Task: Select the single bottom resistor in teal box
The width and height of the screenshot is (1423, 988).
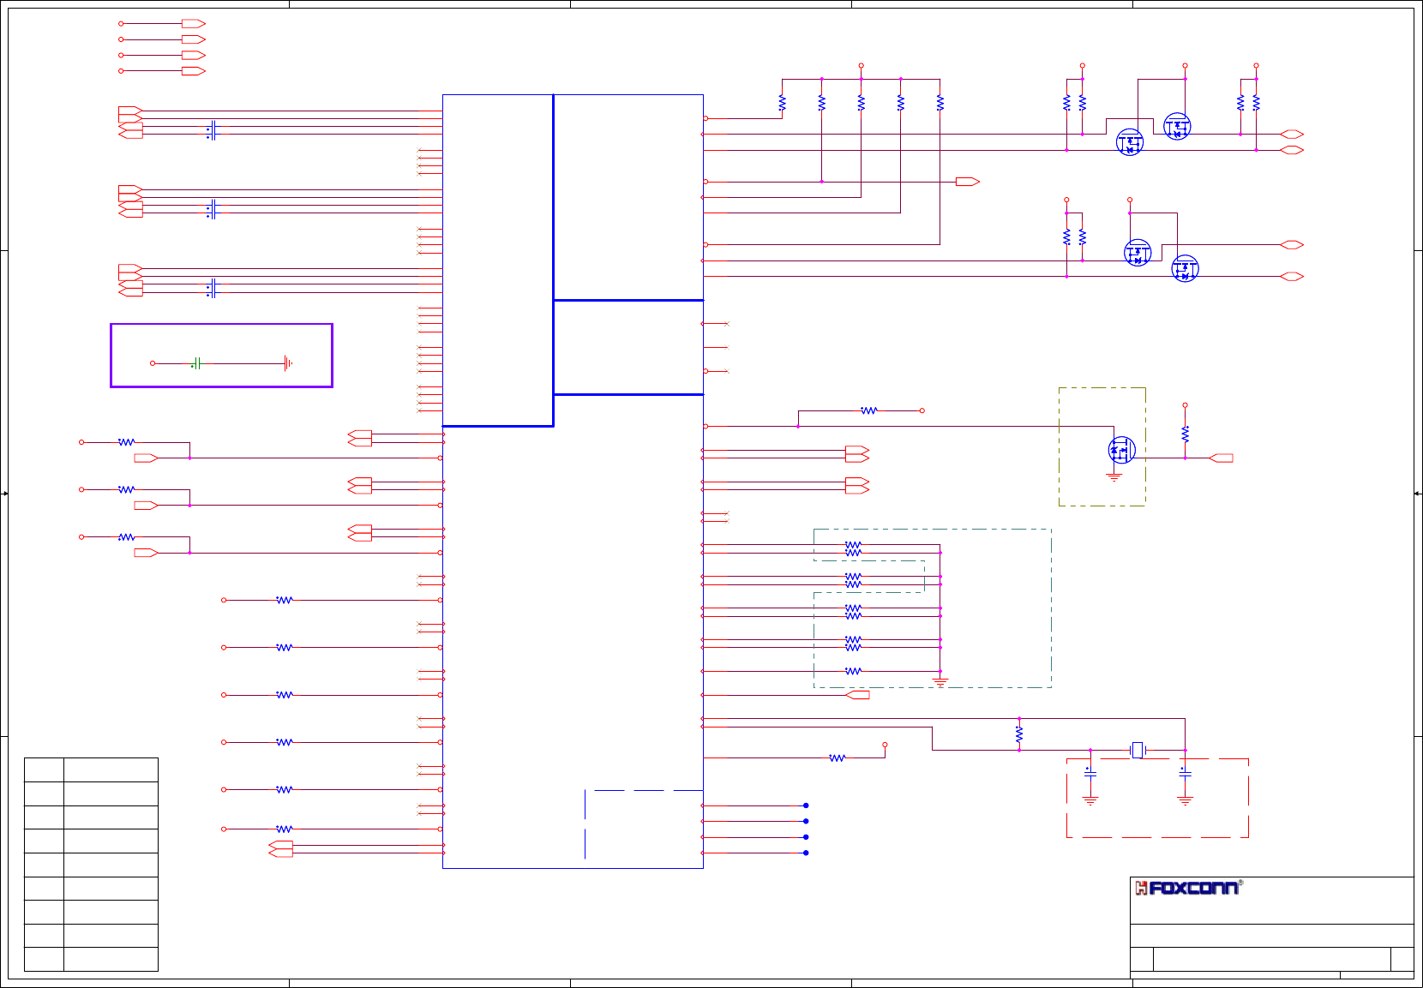Action: tap(853, 671)
